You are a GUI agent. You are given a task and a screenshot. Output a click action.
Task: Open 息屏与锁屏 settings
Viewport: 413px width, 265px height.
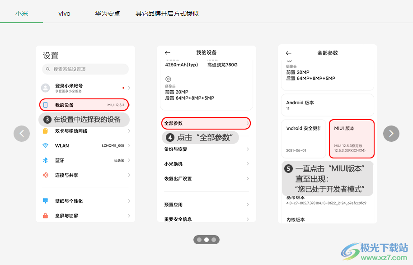[85, 216]
